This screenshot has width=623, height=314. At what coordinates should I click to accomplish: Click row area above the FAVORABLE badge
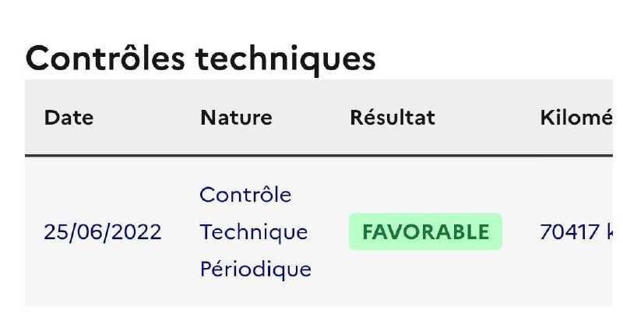click(425, 185)
